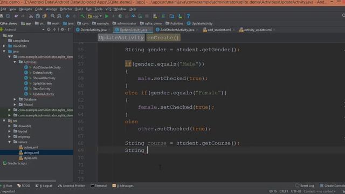Image resolution: width=345 pixels, height=194 pixels.
Task: Open the Terminal tool window
Action: pyautogui.click(x=99, y=186)
